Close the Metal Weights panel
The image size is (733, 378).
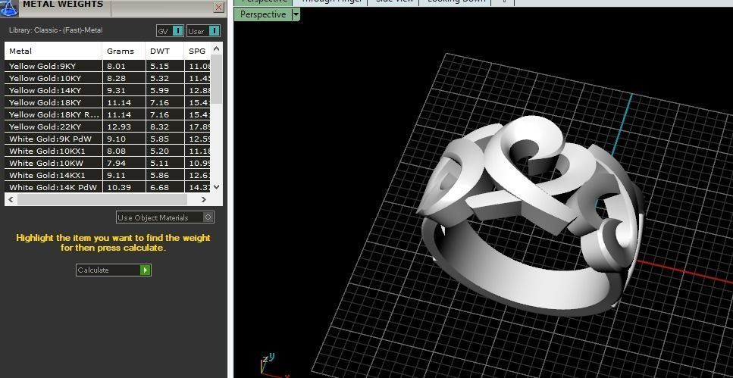tap(218, 7)
